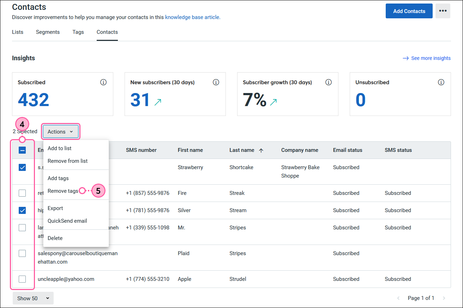Image resolution: width=463 pixels, height=308 pixels.
Task: Click phone number +1 (339) 555-1098
Action: coord(148,228)
